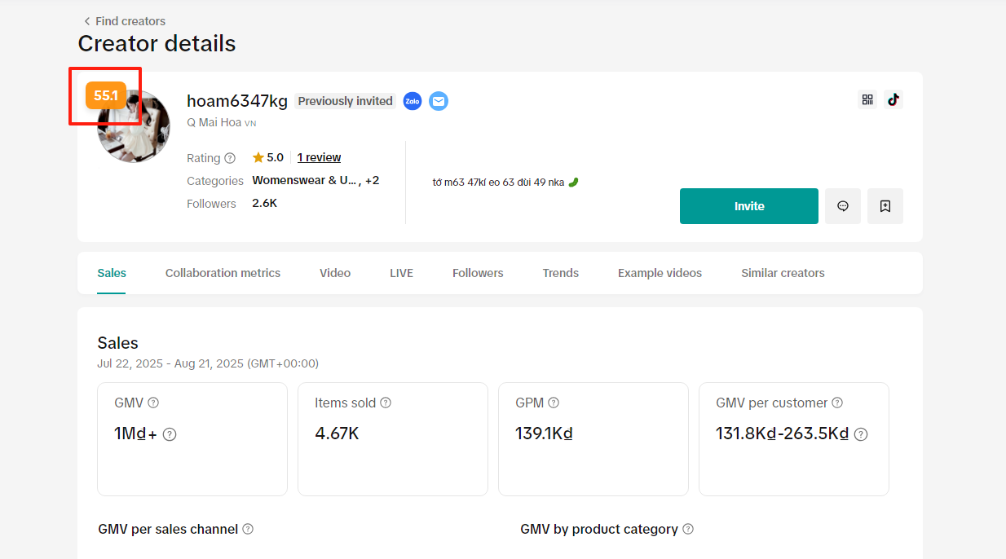
Task: Open the creator's TikTok profile icon
Action: pyautogui.click(x=893, y=99)
